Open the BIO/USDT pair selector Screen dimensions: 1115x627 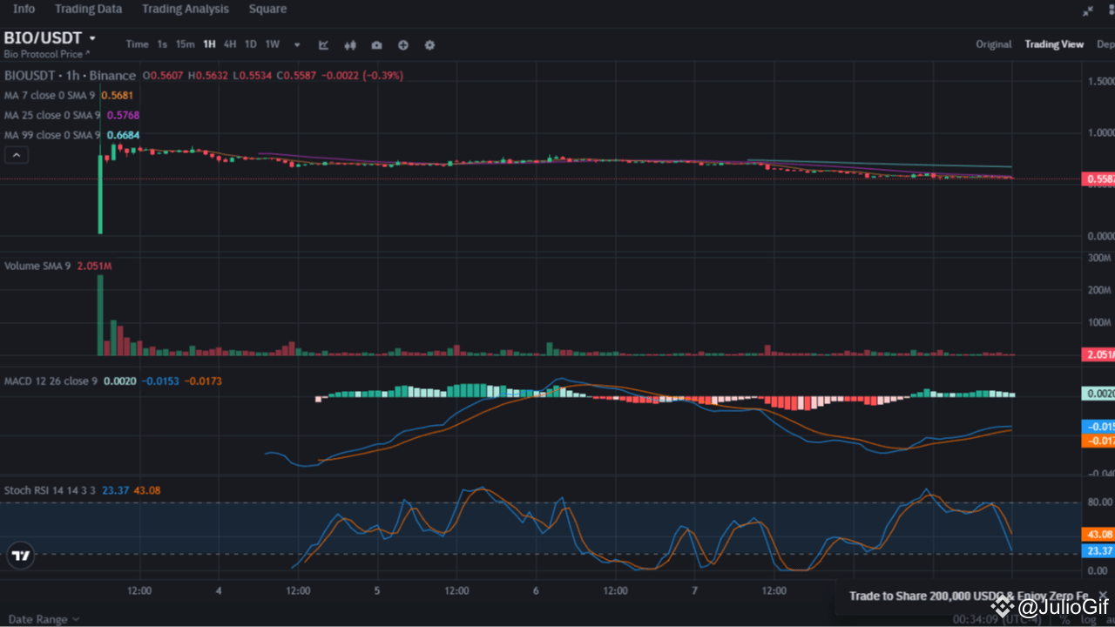50,37
